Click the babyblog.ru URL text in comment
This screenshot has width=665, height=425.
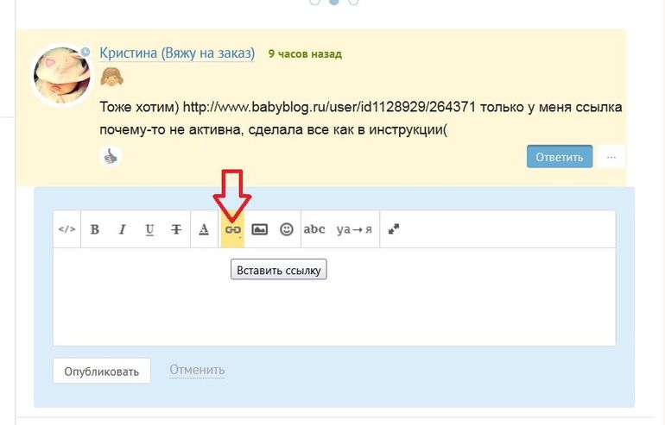click(x=329, y=107)
